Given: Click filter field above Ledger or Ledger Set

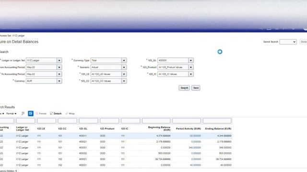Looking at the screenshot, I should pos(25,121).
